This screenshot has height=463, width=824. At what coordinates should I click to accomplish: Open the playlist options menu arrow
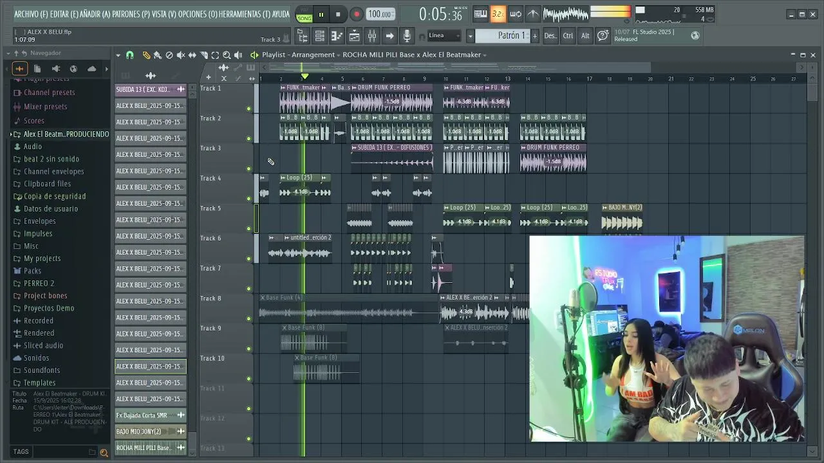(118, 55)
